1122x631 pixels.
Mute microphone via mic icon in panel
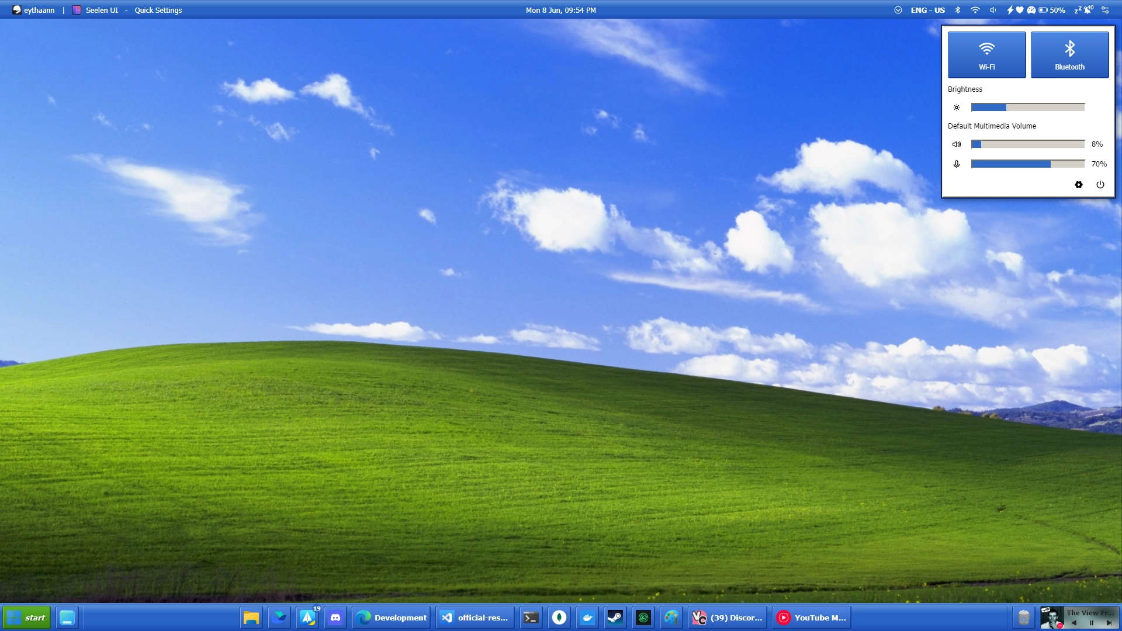tap(957, 164)
